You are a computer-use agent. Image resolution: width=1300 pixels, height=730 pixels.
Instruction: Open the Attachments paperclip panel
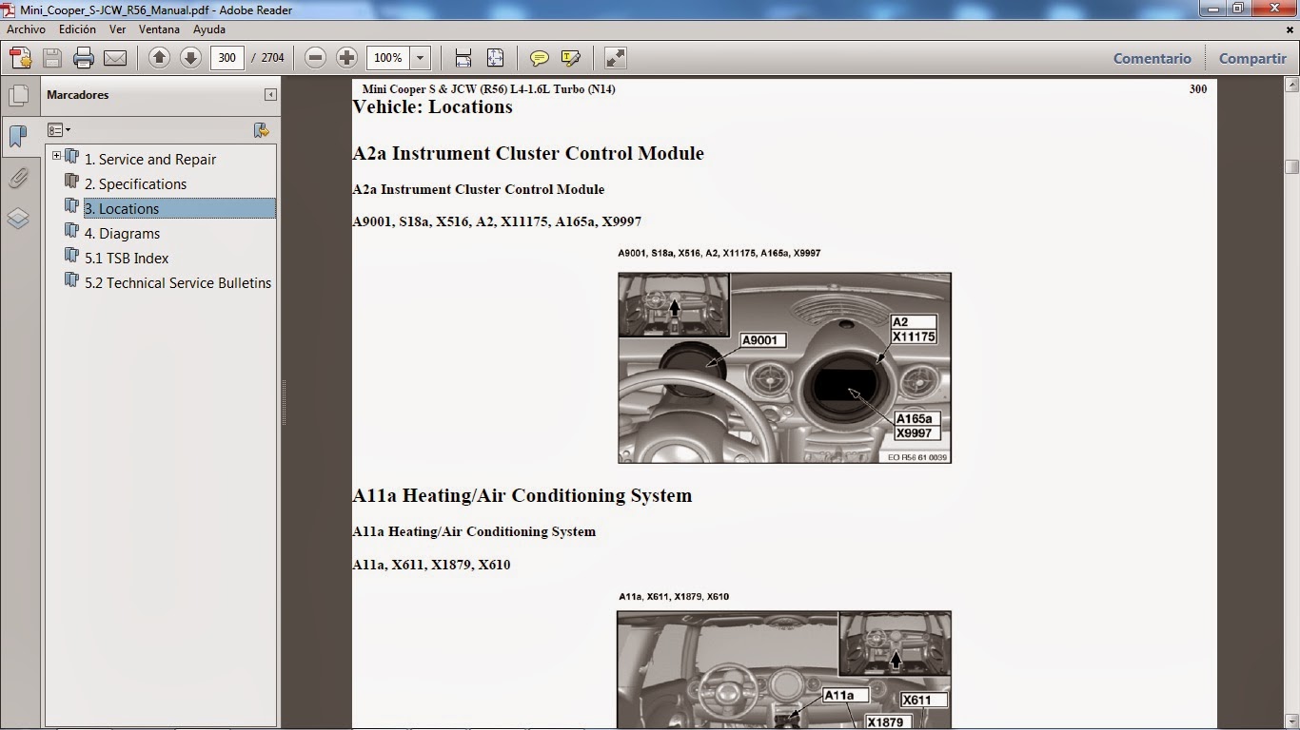click(17, 178)
